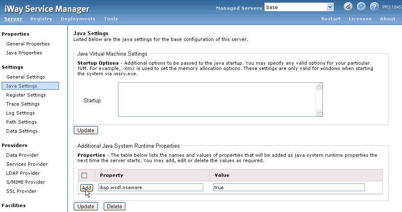
Task: Open the Deployments menu
Action: click(78, 19)
